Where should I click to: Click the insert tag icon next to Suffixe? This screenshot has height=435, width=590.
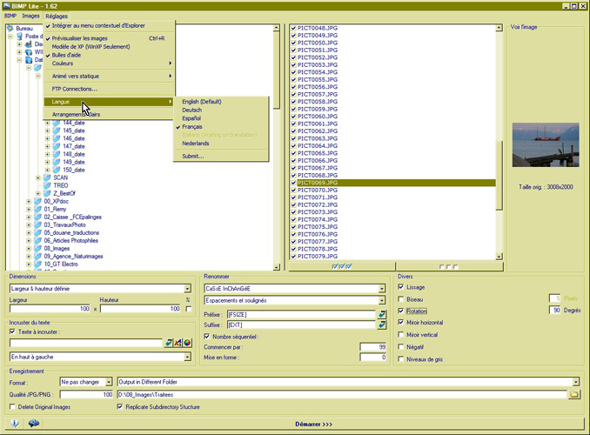point(381,325)
